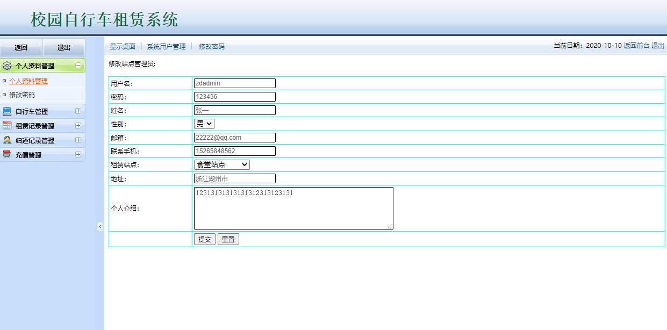This screenshot has height=330, width=667.
Task: Open the 修改密码 sidebar link
Action: pyautogui.click(x=22, y=95)
